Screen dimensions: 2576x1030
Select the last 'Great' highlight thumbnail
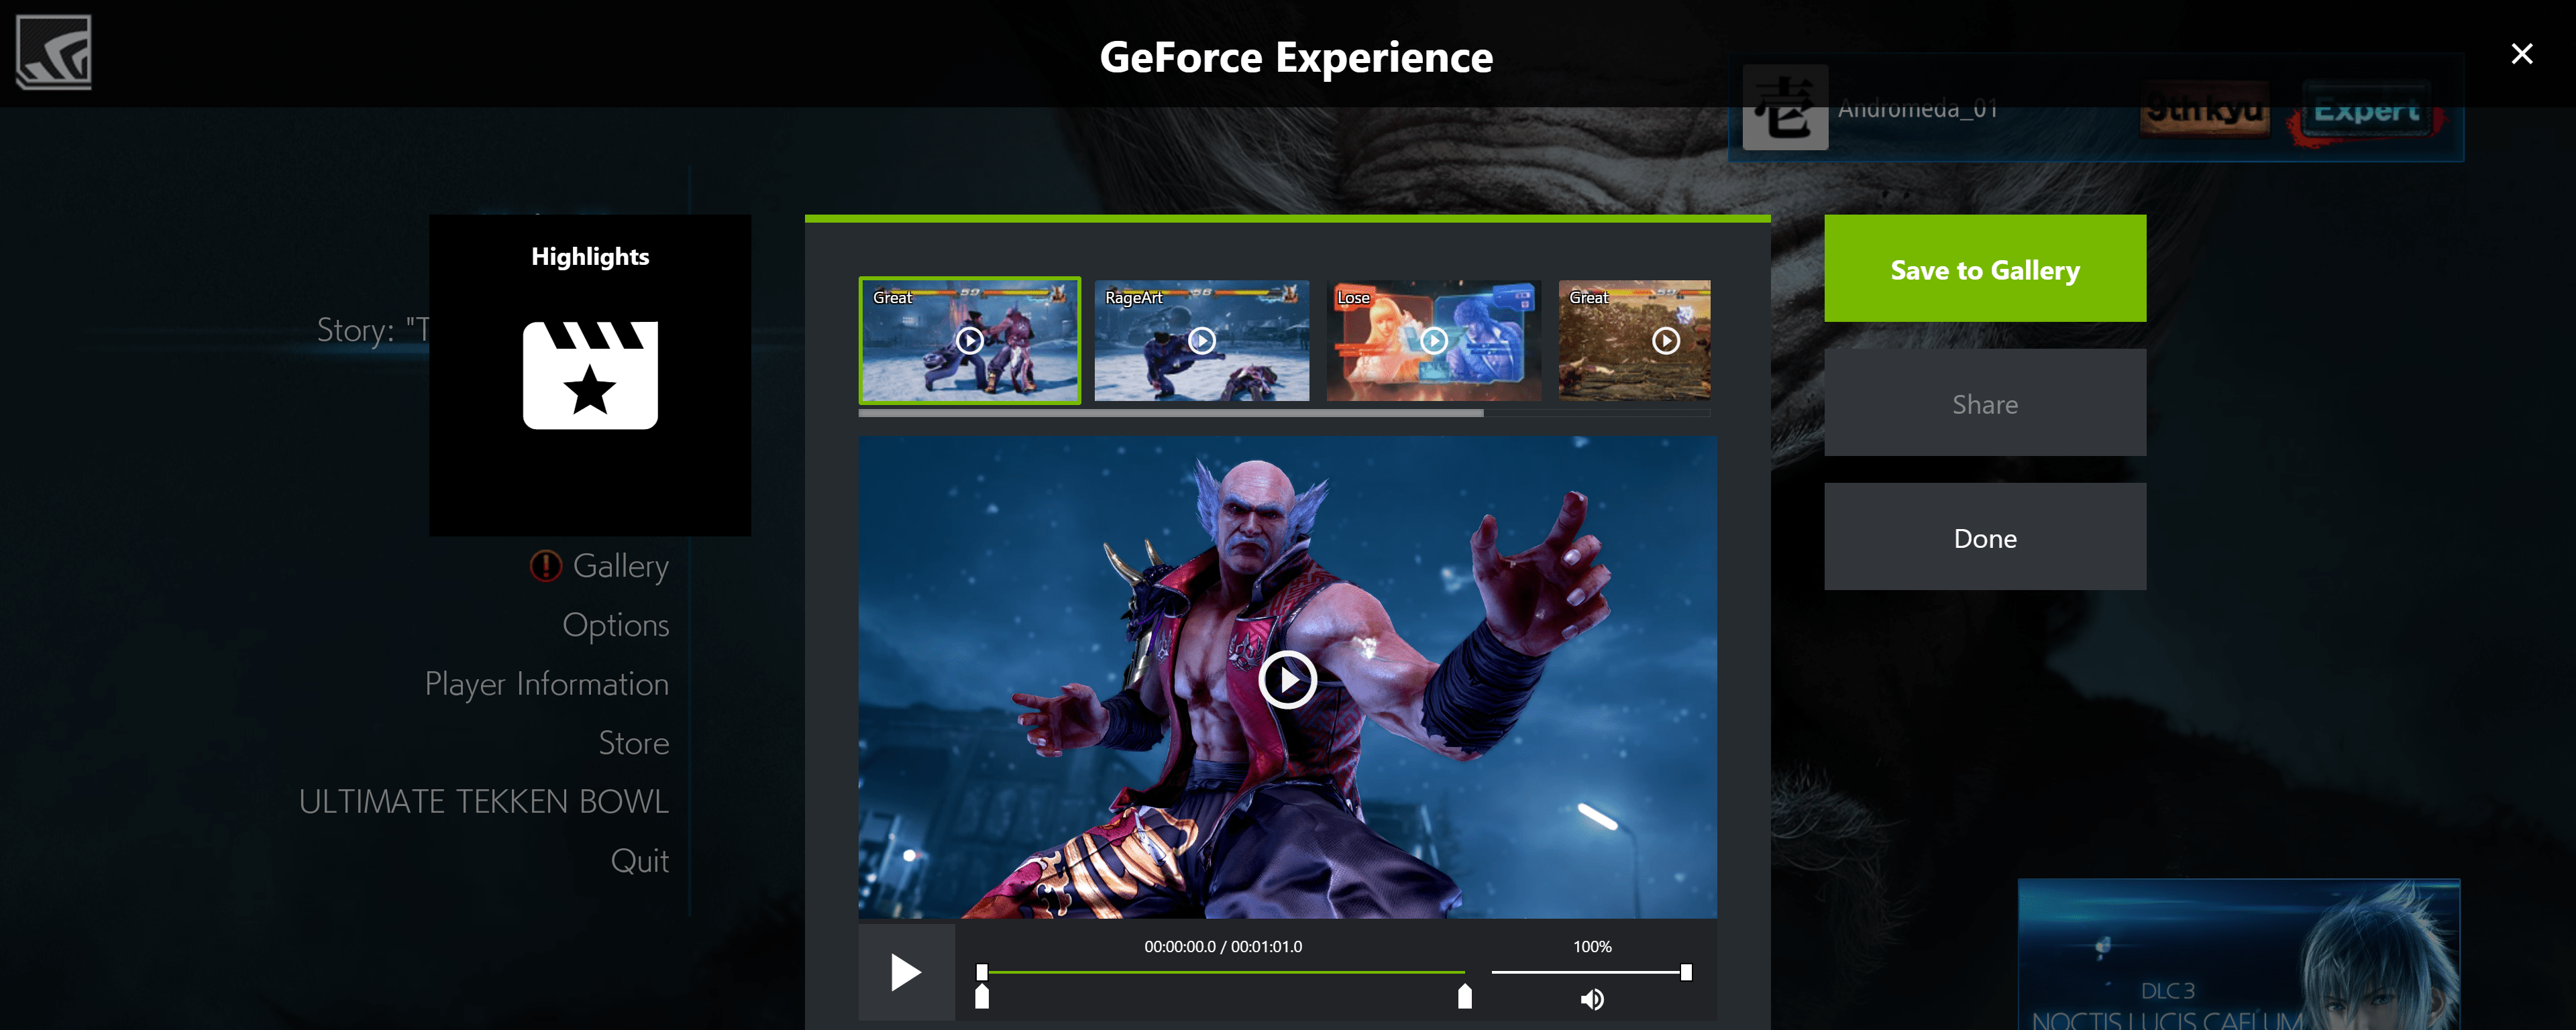(x=1635, y=340)
